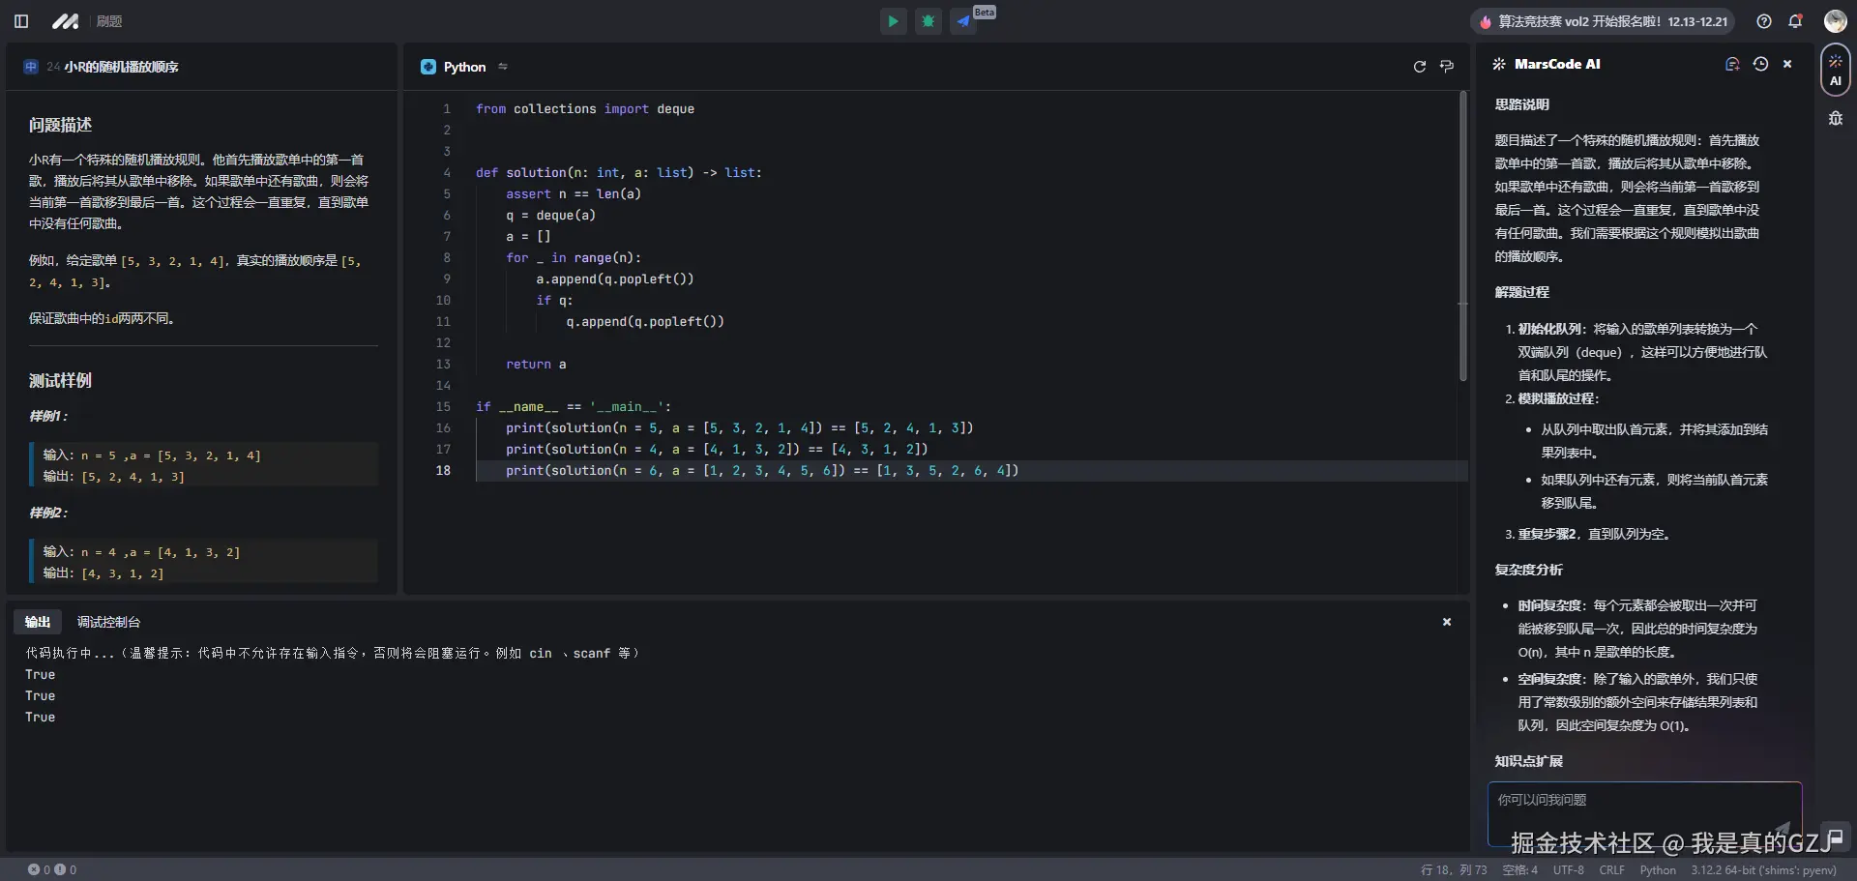
Task: Close the output panel
Action: 1447,622
